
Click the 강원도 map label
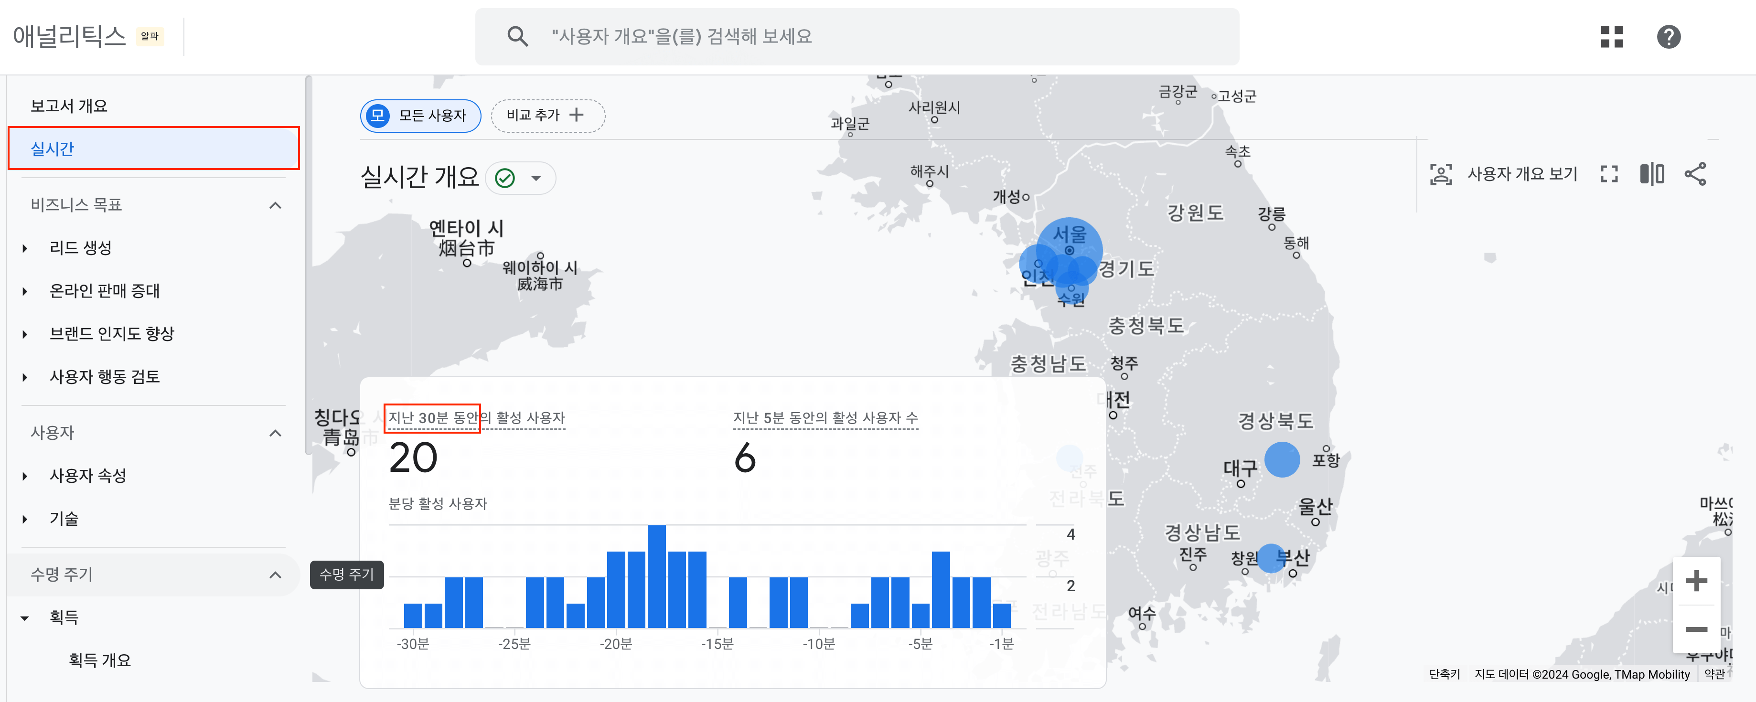tap(1196, 212)
